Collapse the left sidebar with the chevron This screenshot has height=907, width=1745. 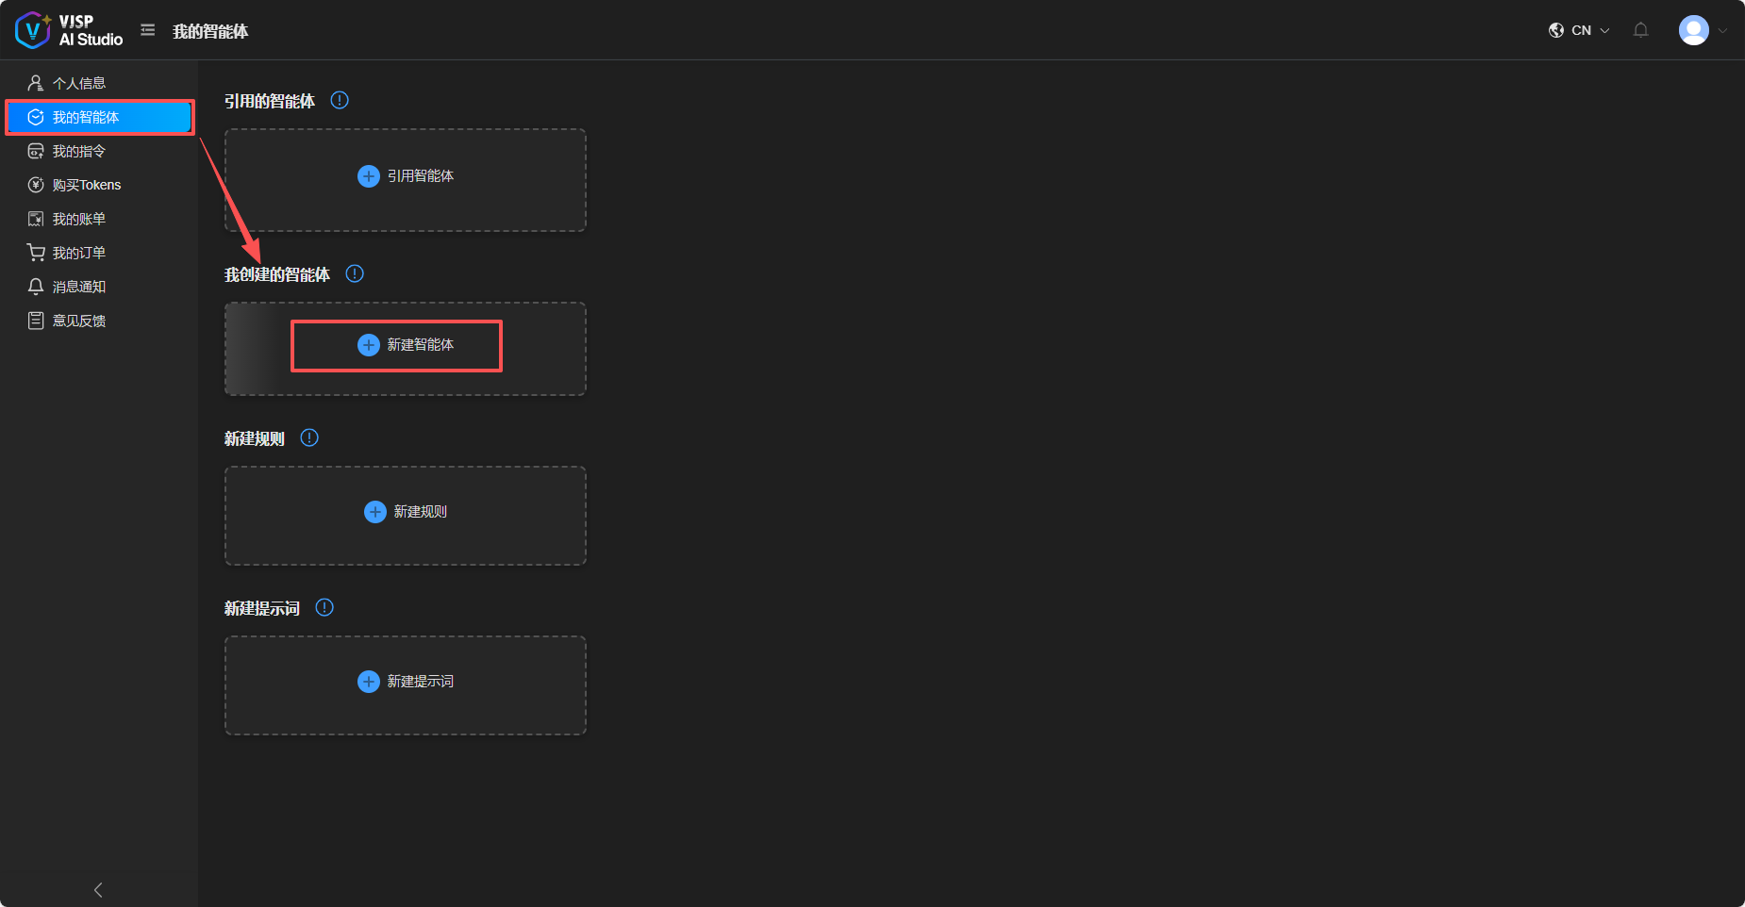tap(98, 889)
